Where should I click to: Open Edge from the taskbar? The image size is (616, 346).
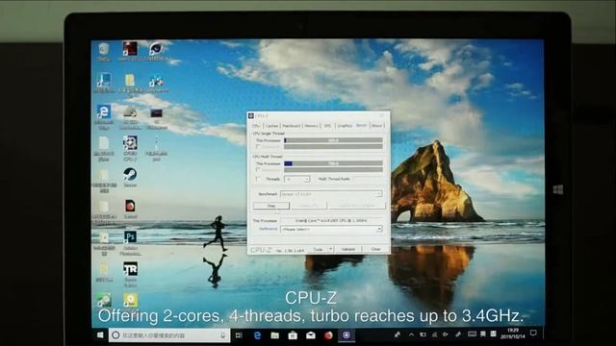pyautogui.click(x=257, y=335)
